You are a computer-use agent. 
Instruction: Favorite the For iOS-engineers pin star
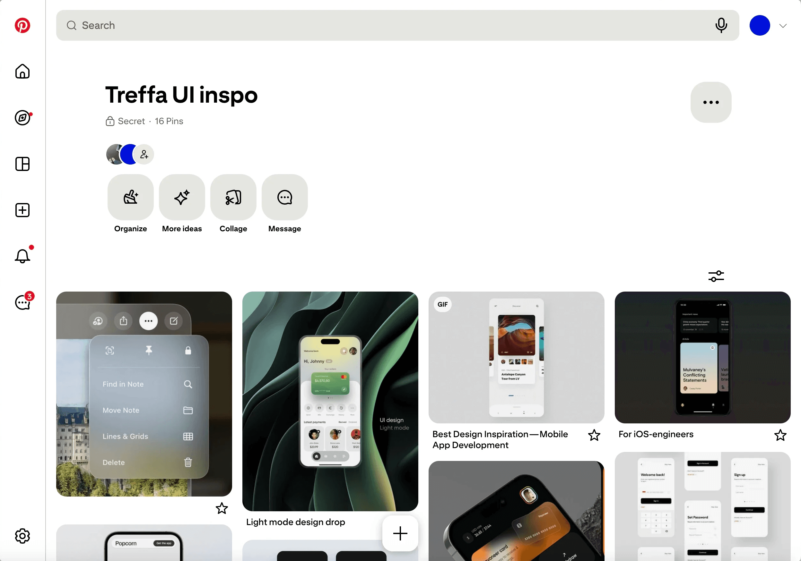pyautogui.click(x=780, y=435)
